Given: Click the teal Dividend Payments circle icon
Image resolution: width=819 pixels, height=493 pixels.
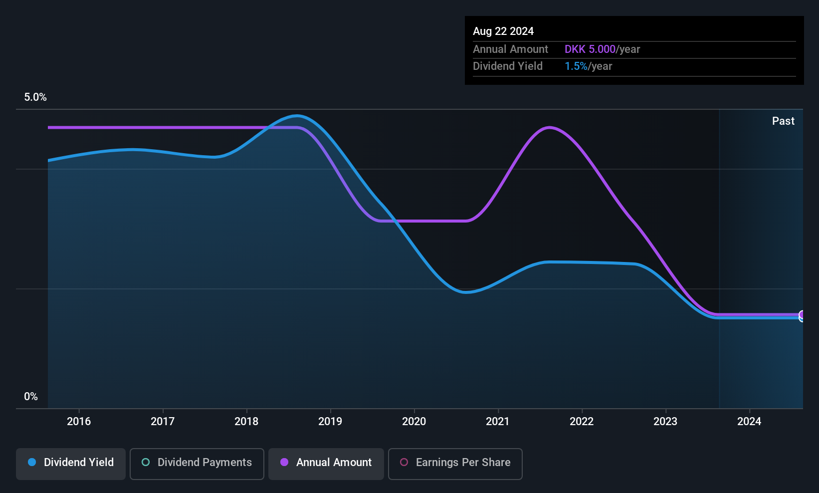Looking at the screenshot, I should point(146,462).
